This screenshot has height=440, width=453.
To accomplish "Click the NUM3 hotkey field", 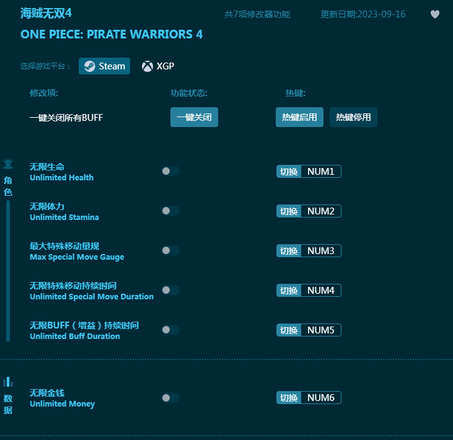I will click(321, 250).
